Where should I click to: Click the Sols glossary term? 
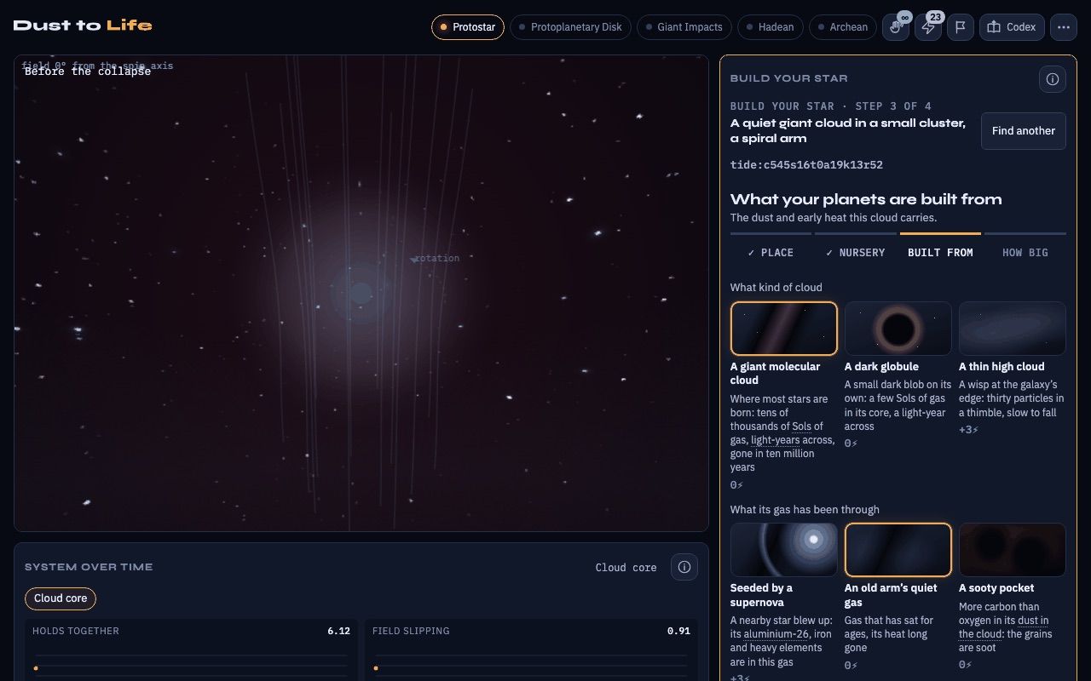801,426
